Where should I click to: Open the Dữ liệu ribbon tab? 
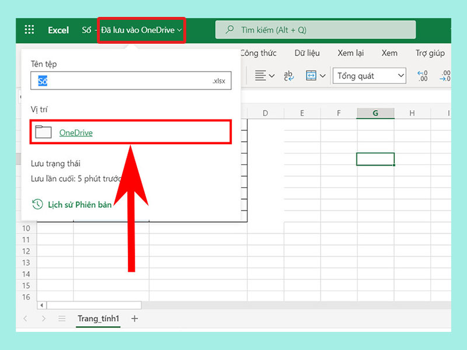click(307, 53)
